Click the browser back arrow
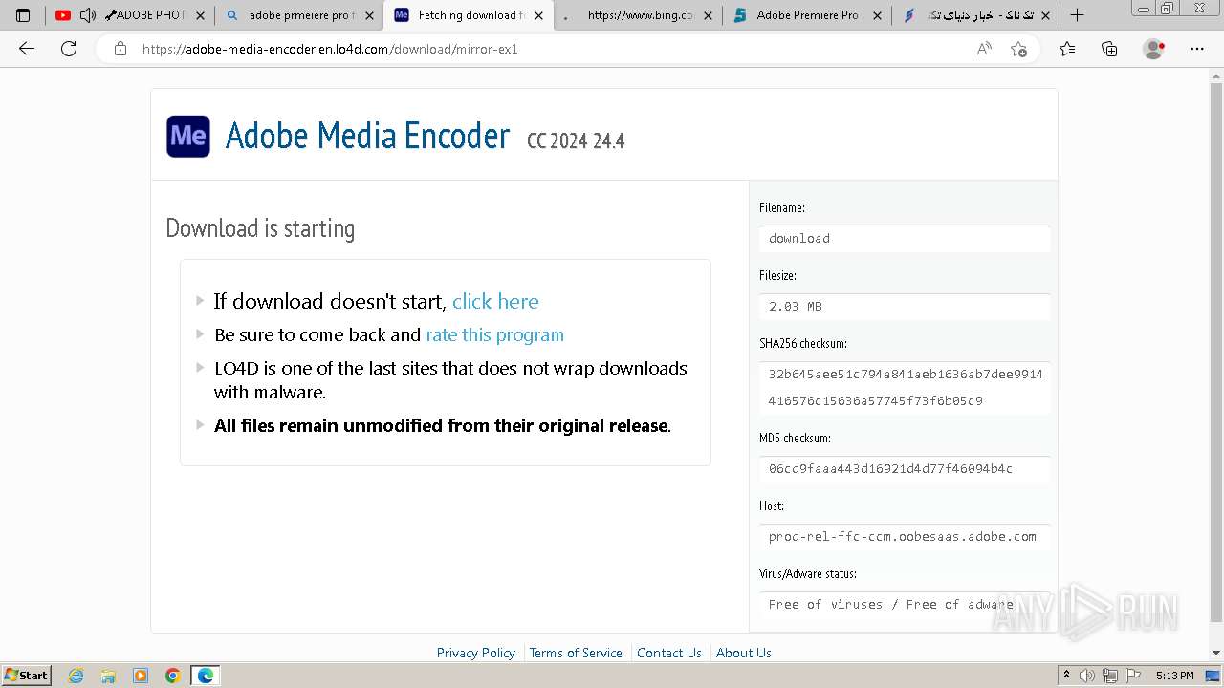 click(x=27, y=49)
